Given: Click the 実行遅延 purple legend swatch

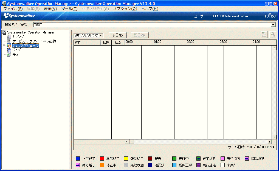Looking at the screenshot, I should 198,165.
